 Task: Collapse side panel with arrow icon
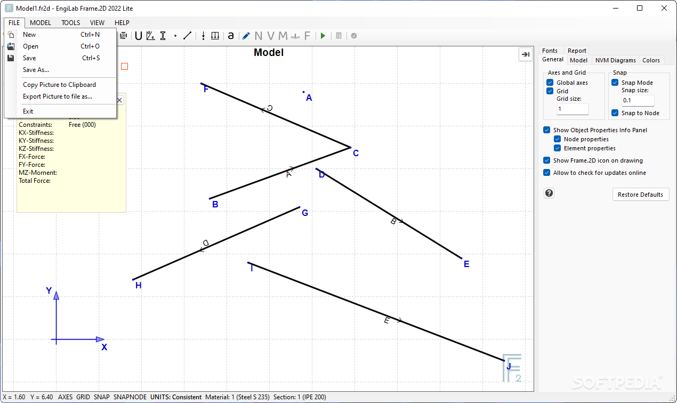(525, 54)
